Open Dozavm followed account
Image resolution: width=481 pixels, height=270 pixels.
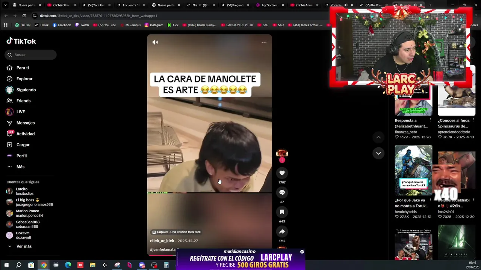point(19,235)
